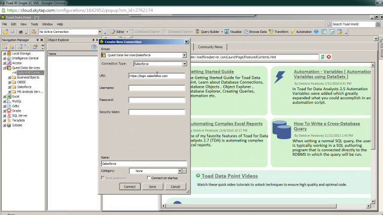This screenshot has width=383, height=215.
Task: Click the toolbar icon left of the gear-window icon
Action: 332,32
